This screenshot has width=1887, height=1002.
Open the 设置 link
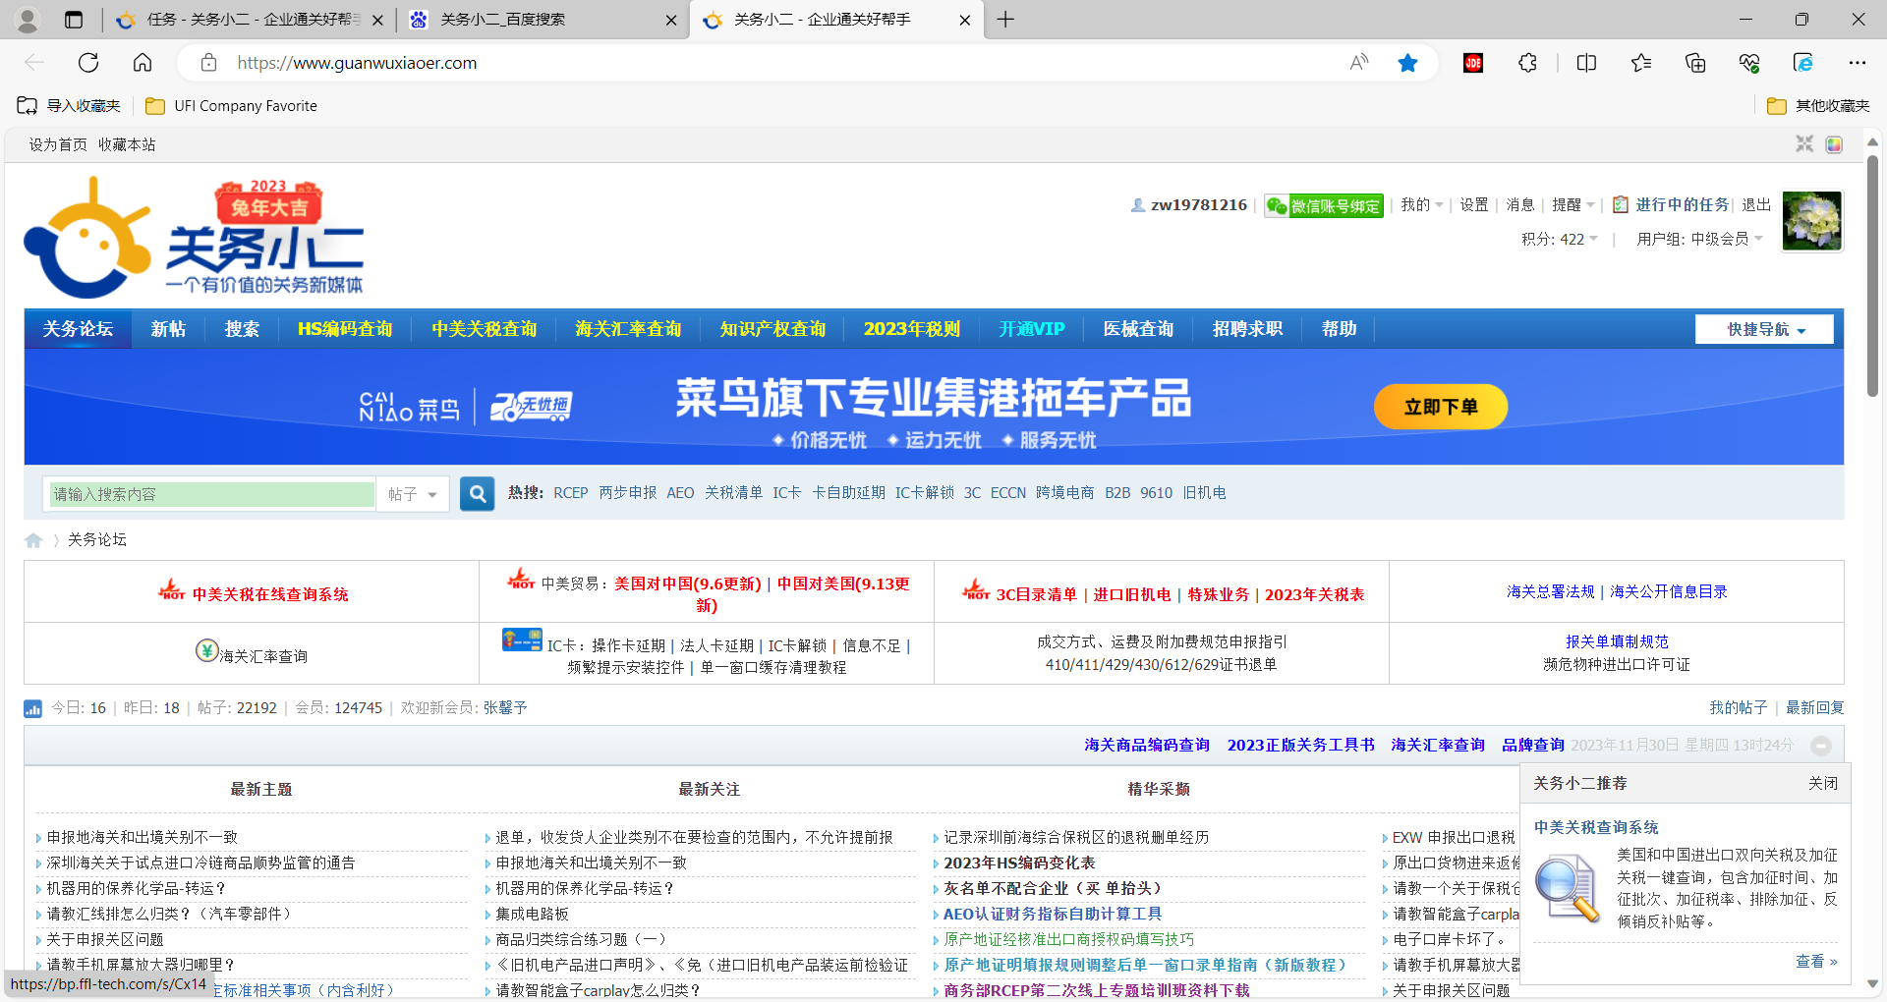1474,204
